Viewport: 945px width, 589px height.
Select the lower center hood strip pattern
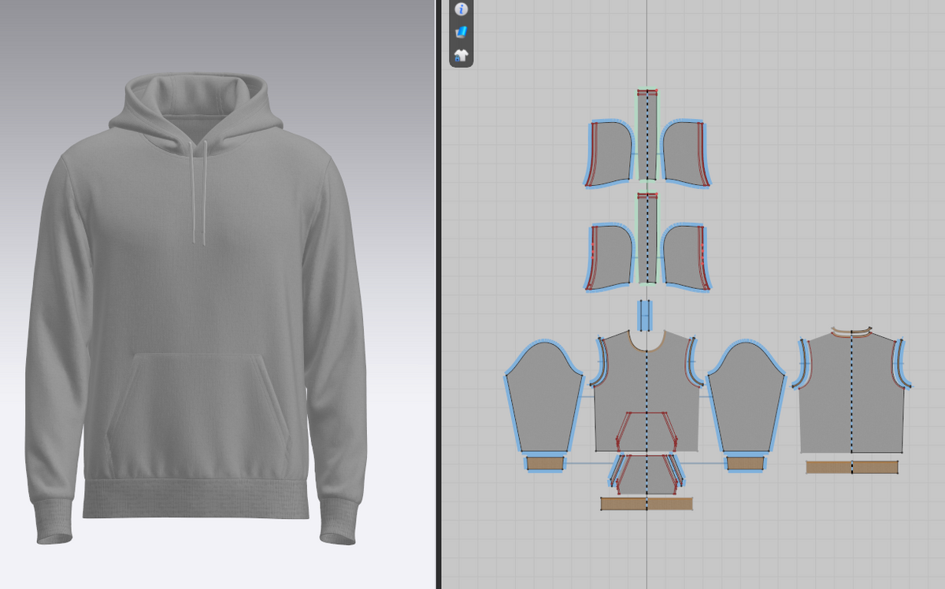[647, 237]
